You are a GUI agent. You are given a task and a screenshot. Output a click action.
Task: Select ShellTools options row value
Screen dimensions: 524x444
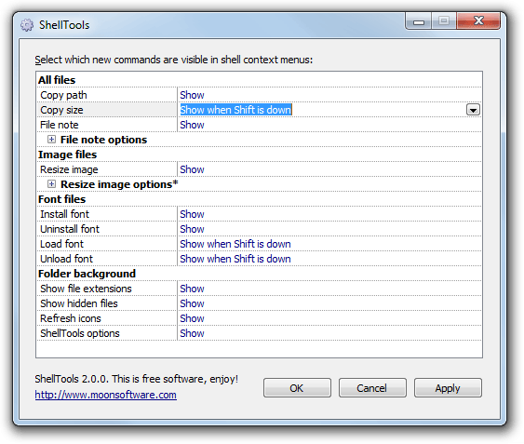[192, 333]
